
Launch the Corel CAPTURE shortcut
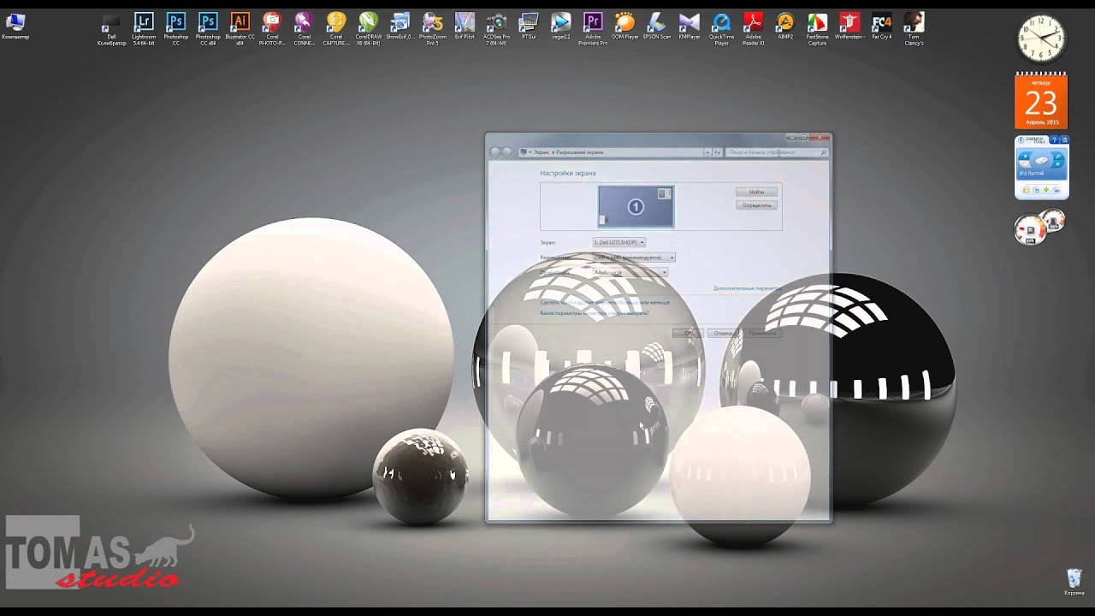click(x=336, y=29)
